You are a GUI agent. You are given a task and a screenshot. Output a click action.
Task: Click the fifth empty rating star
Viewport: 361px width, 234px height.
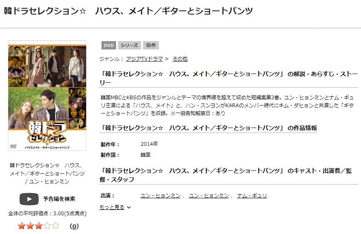click(55, 226)
